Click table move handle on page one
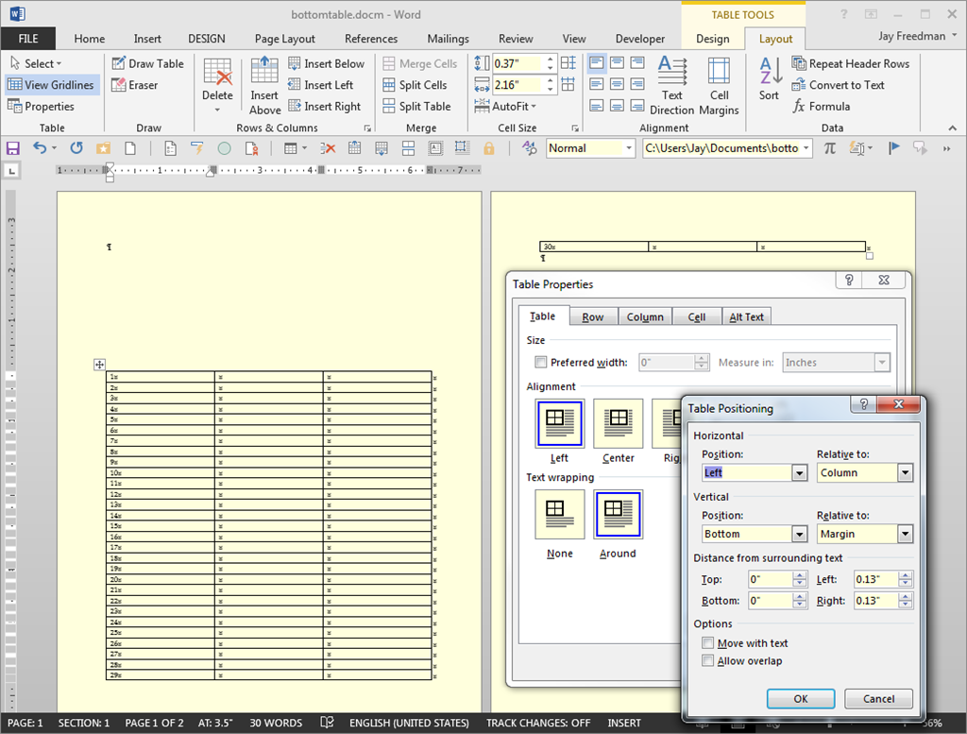The height and width of the screenshot is (734, 967). tap(99, 365)
